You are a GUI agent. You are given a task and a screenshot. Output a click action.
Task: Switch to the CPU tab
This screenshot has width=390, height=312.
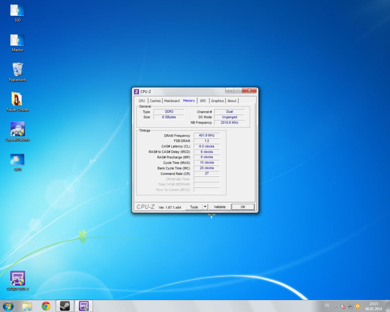point(142,101)
